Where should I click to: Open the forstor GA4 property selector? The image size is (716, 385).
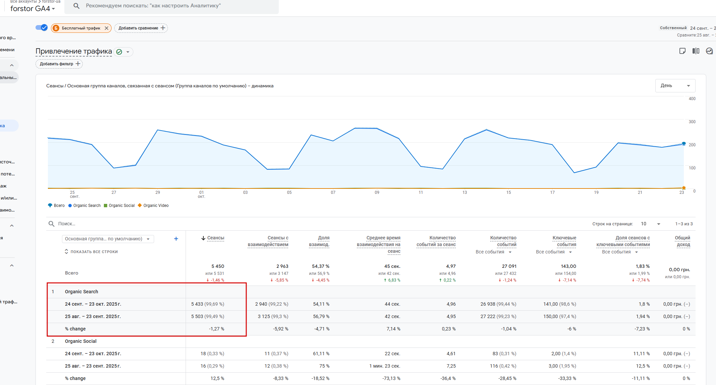point(32,9)
